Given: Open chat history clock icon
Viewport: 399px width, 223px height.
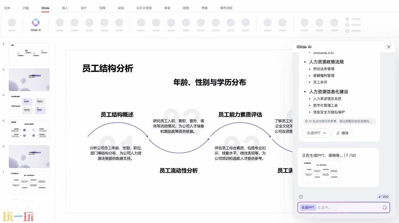Looking at the screenshot, I should [x=301, y=197].
